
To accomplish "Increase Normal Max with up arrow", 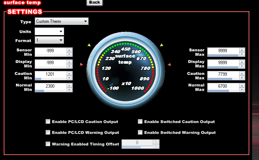I will click(x=242, y=84).
